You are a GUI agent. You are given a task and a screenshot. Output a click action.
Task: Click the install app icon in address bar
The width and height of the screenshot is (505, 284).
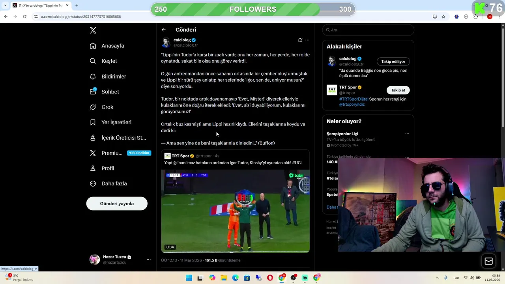tap(435, 17)
